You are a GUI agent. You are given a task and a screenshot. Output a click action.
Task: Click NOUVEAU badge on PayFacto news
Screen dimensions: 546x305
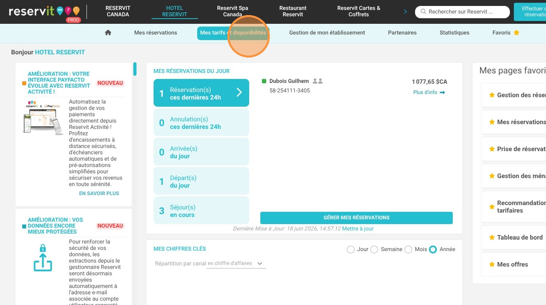coord(110,83)
